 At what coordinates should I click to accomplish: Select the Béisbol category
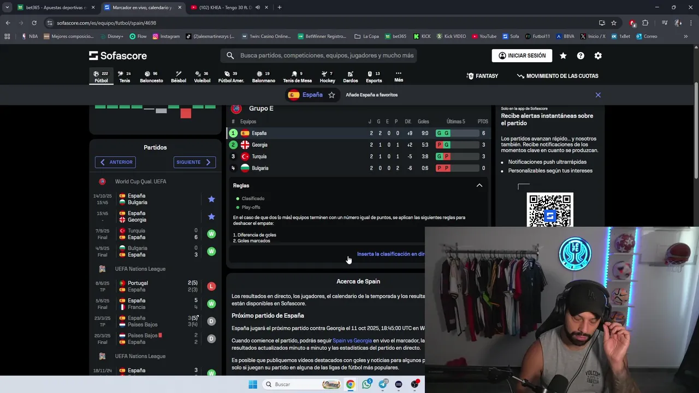click(179, 76)
